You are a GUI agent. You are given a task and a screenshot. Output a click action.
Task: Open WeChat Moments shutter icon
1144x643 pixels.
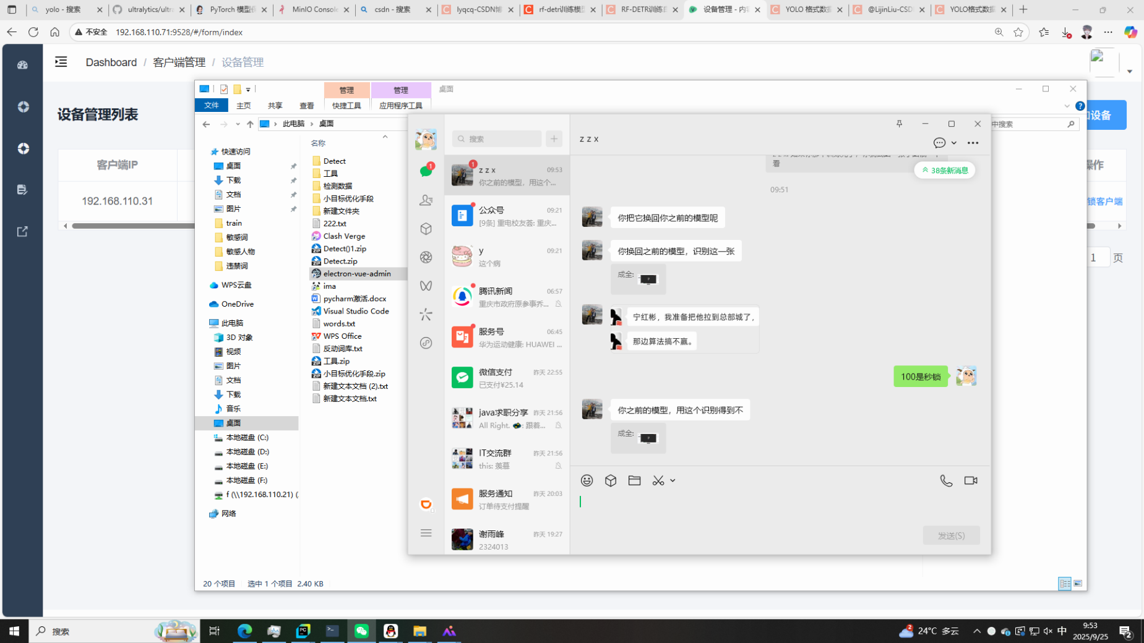(426, 257)
